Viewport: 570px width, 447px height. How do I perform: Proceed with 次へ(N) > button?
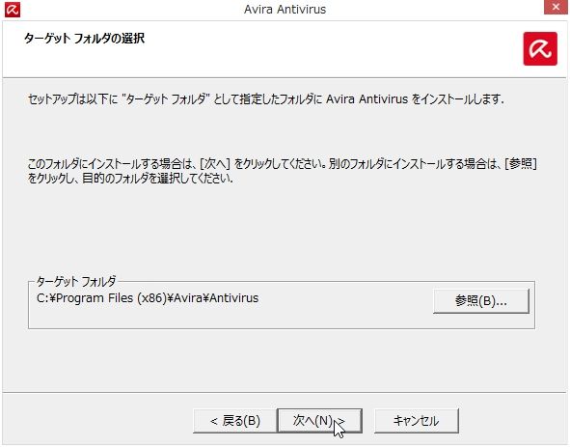[319, 421]
